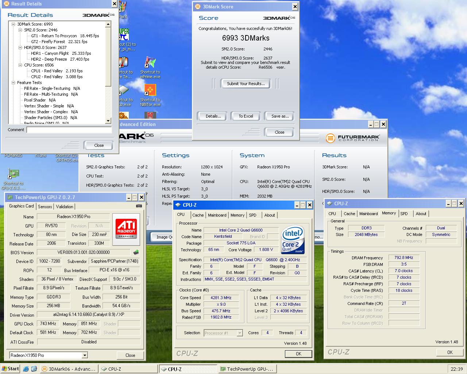Click the taskbar clock showing 22:39
The image size is (467, 374).
pyautogui.click(x=456, y=369)
